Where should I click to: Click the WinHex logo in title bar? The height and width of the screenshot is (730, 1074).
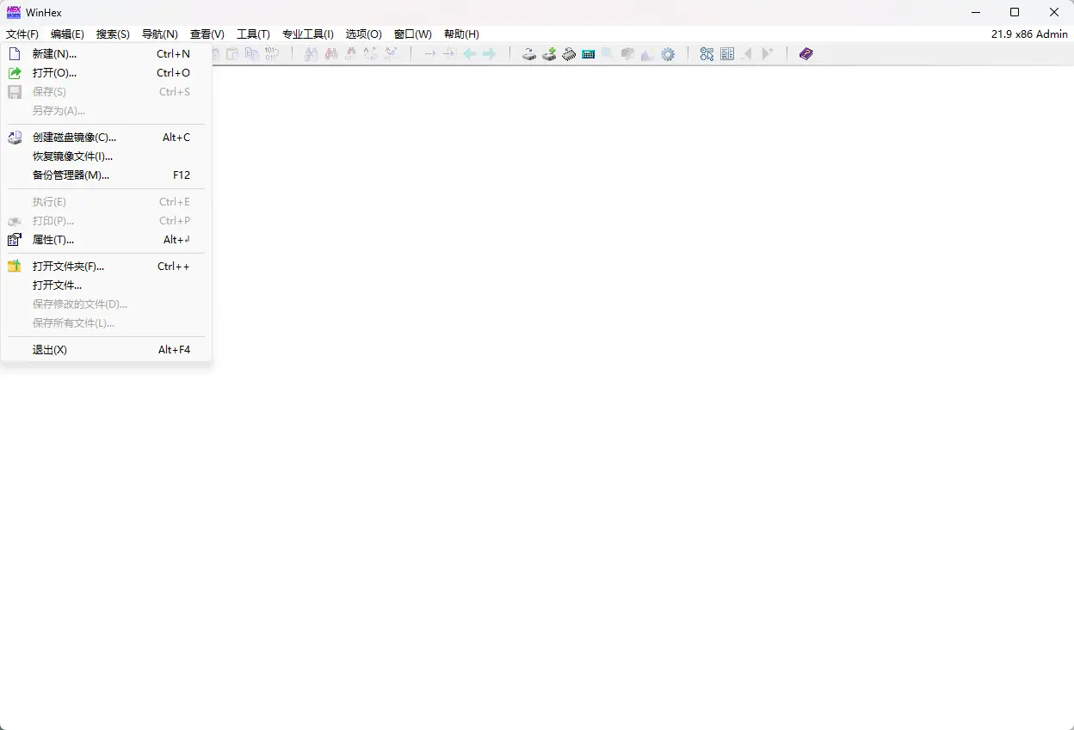click(x=13, y=12)
